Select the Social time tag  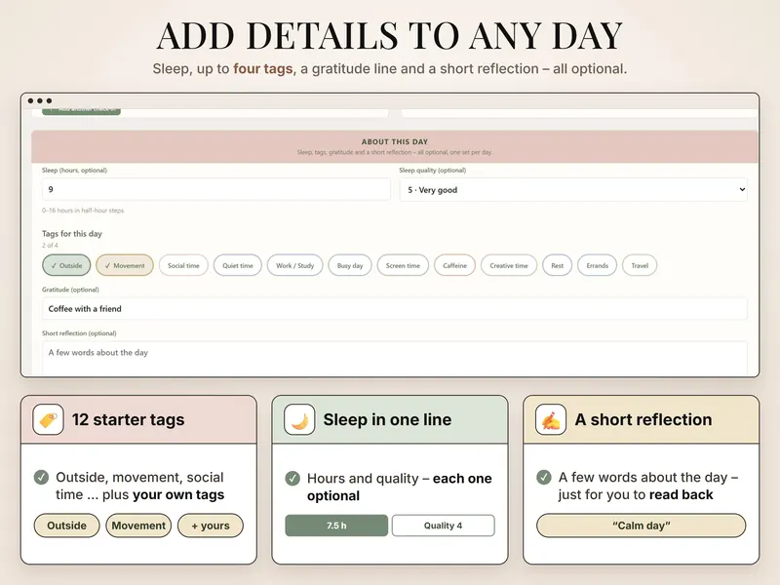183,265
